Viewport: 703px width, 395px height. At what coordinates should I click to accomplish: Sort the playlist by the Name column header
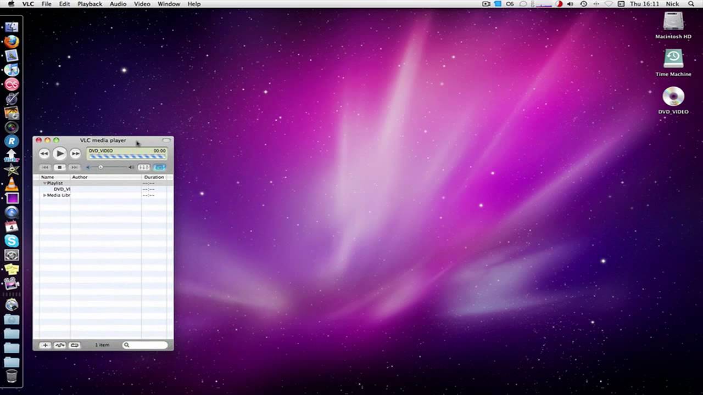coord(48,177)
